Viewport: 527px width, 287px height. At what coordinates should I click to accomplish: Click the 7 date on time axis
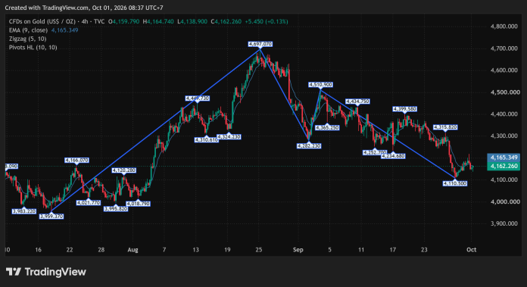tap(164, 250)
